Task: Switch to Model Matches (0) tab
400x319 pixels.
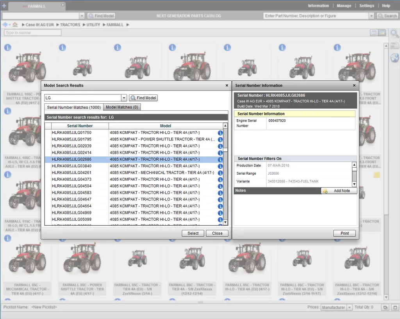Action: point(122,107)
